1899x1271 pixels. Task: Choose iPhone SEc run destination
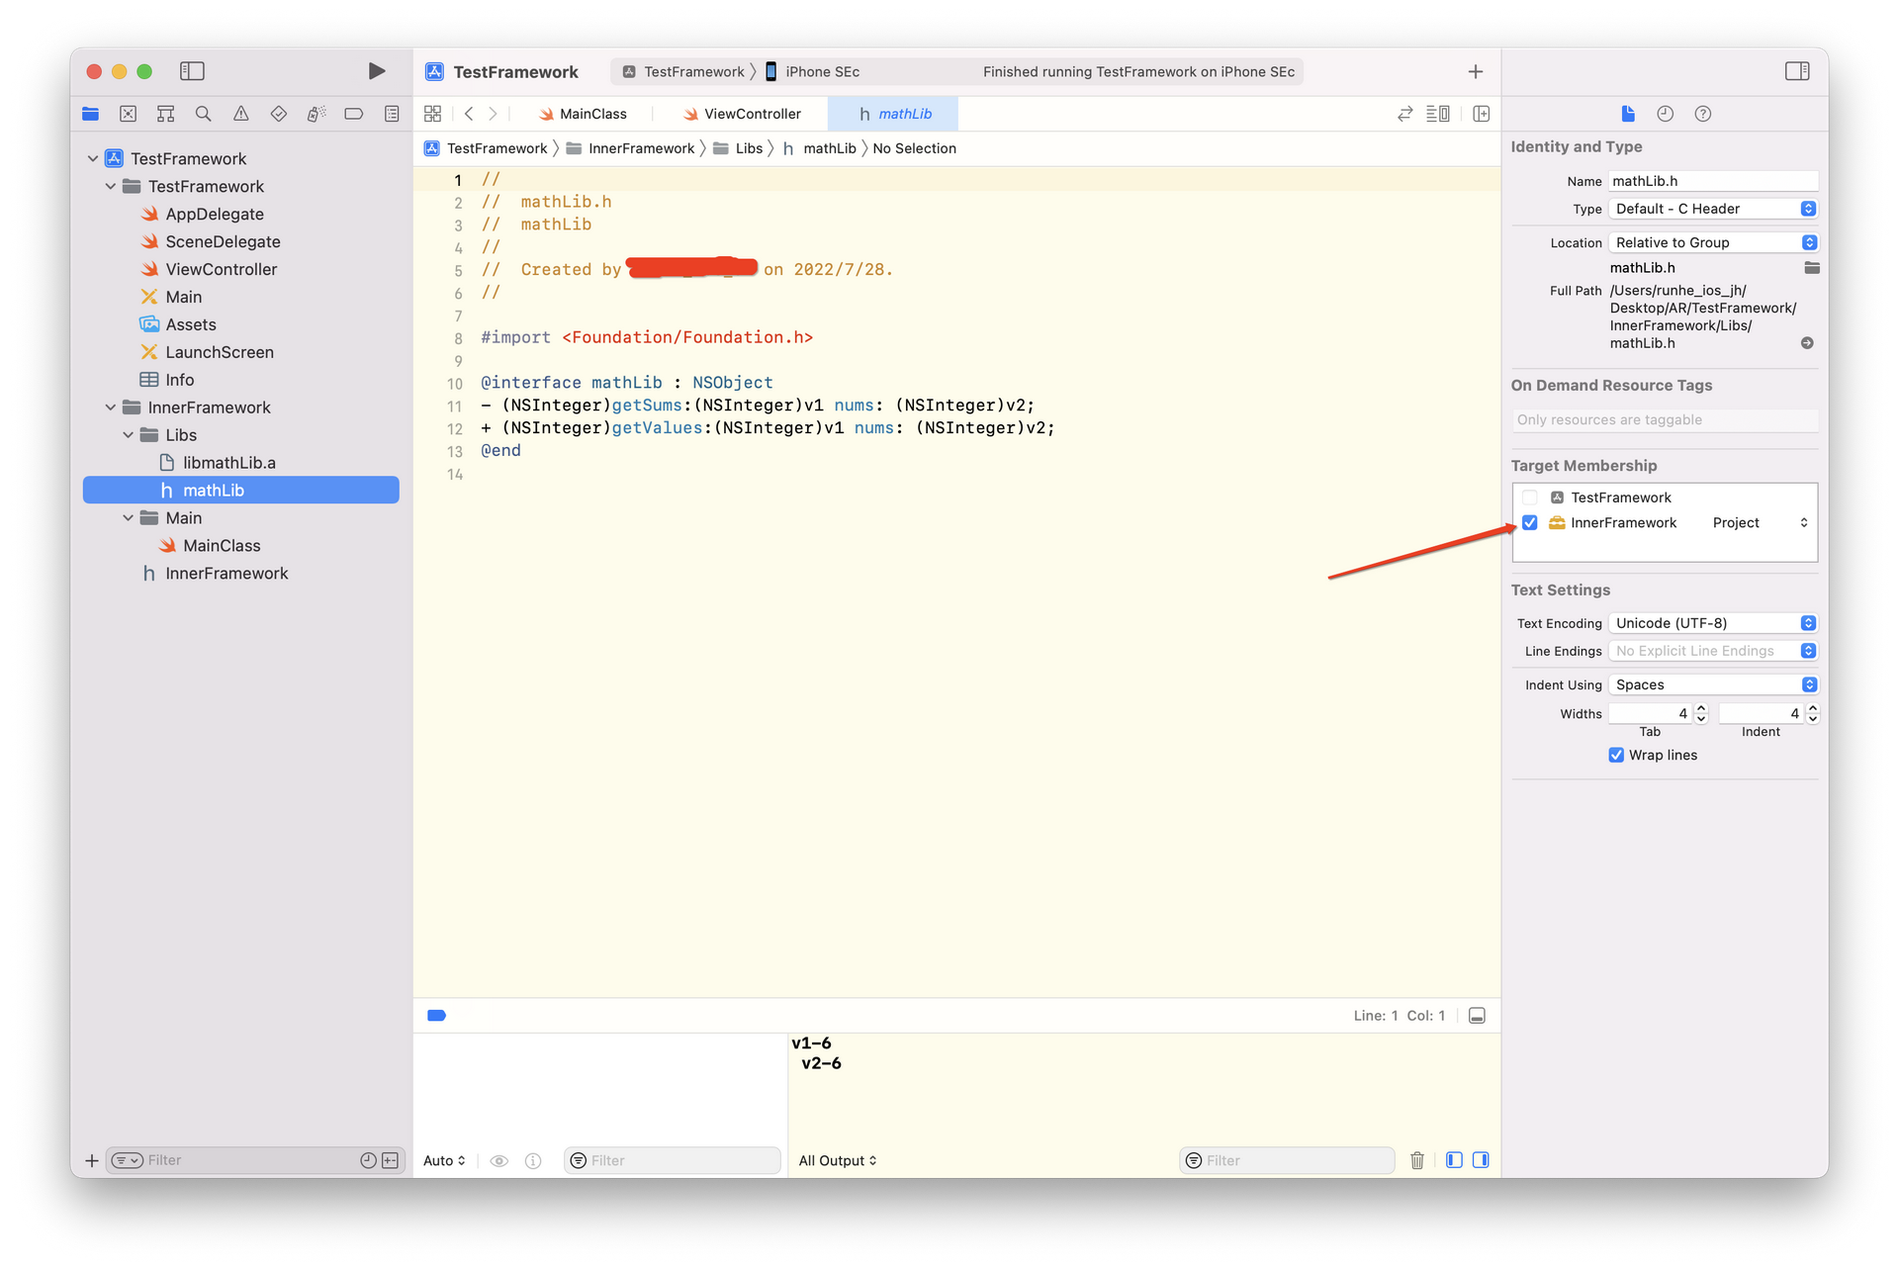[813, 72]
